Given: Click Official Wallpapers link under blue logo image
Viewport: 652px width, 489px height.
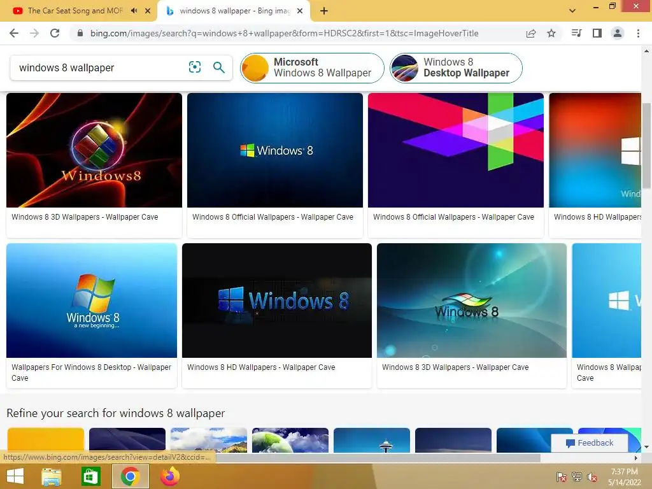Looking at the screenshot, I should coord(273,217).
